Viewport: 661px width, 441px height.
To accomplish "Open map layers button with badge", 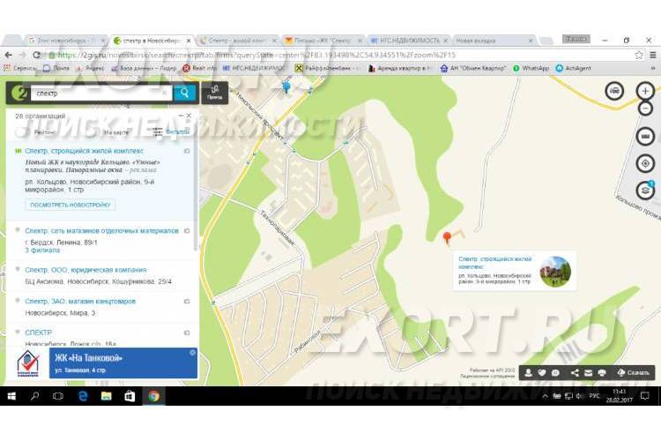I will point(645,191).
